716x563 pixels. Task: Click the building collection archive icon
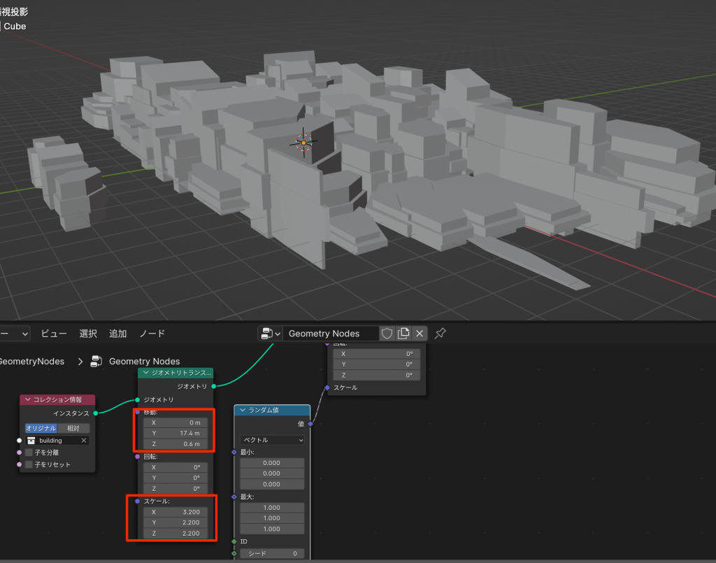click(31, 441)
